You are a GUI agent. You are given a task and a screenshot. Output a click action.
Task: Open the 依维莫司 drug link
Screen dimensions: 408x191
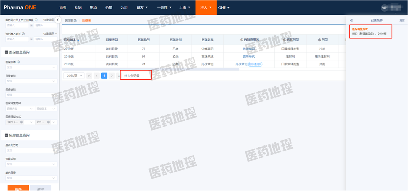point(249,49)
